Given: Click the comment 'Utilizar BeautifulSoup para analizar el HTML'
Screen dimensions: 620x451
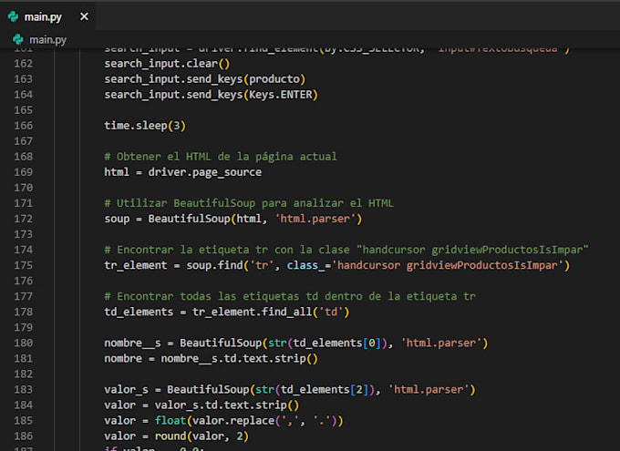Looking at the screenshot, I should (249, 203).
